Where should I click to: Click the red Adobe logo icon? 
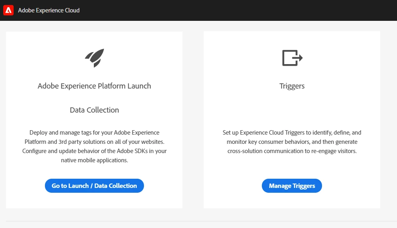[x=8, y=10]
